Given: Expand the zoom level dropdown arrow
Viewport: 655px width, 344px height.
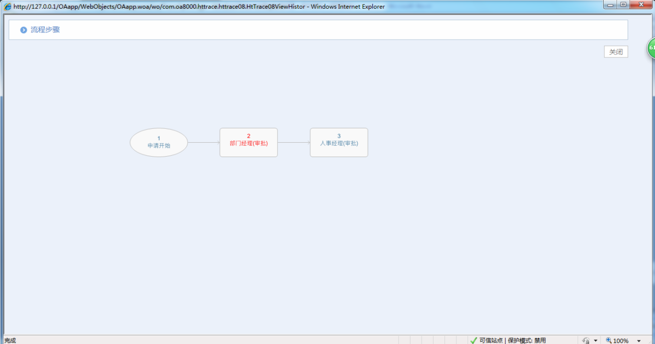Looking at the screenshot, I should [639, 340].
